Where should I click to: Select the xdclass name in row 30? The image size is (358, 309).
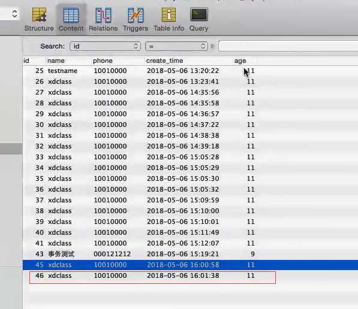pyautogui.click(x=59, y=125)
